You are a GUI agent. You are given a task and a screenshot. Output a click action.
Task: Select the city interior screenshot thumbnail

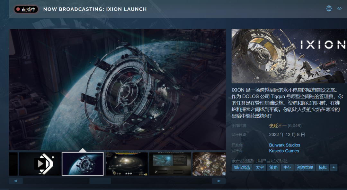point(209,164)
